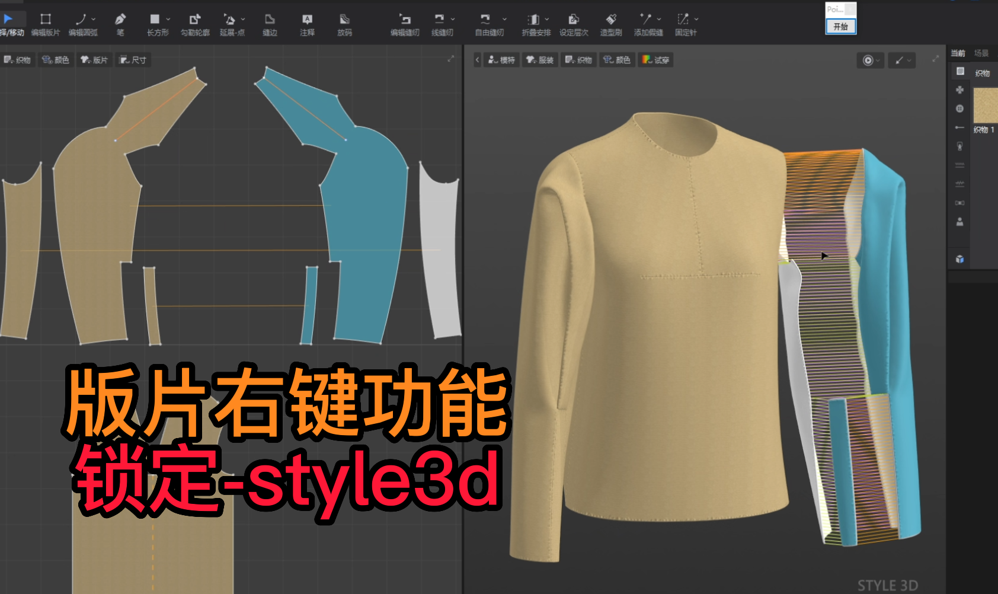Select the 缝边 seam allowance tool

270,25
